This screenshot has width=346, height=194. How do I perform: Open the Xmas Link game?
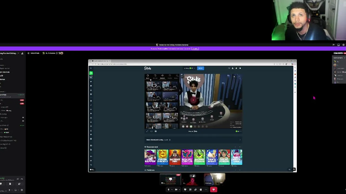237,157
